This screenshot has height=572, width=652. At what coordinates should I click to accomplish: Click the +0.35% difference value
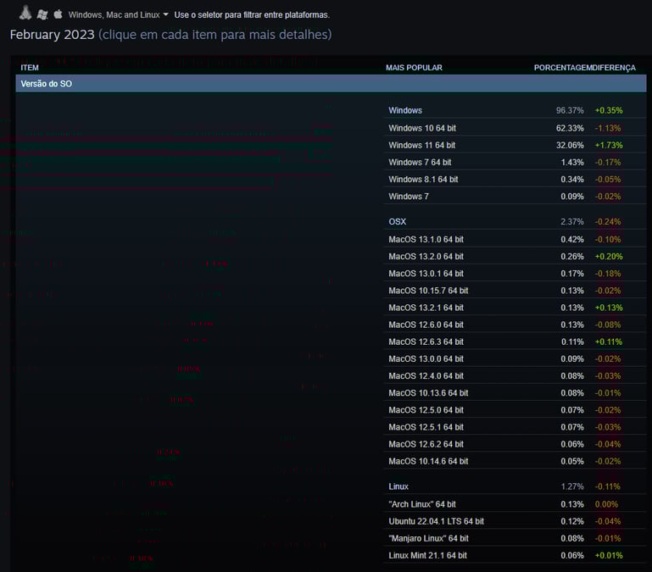pos(609,110)
